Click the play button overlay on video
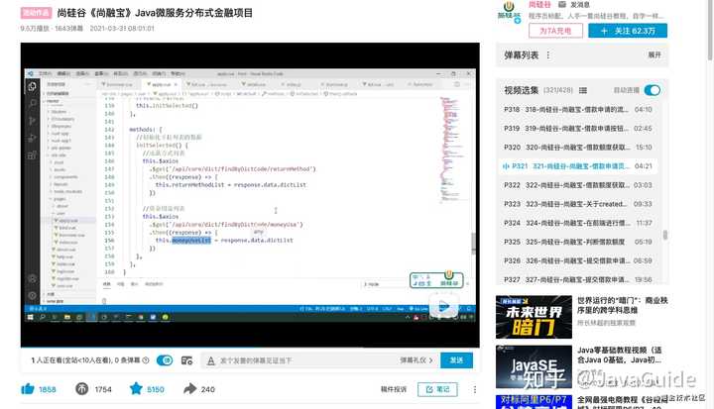Viewport: 714px width, 409px height. 443,307
